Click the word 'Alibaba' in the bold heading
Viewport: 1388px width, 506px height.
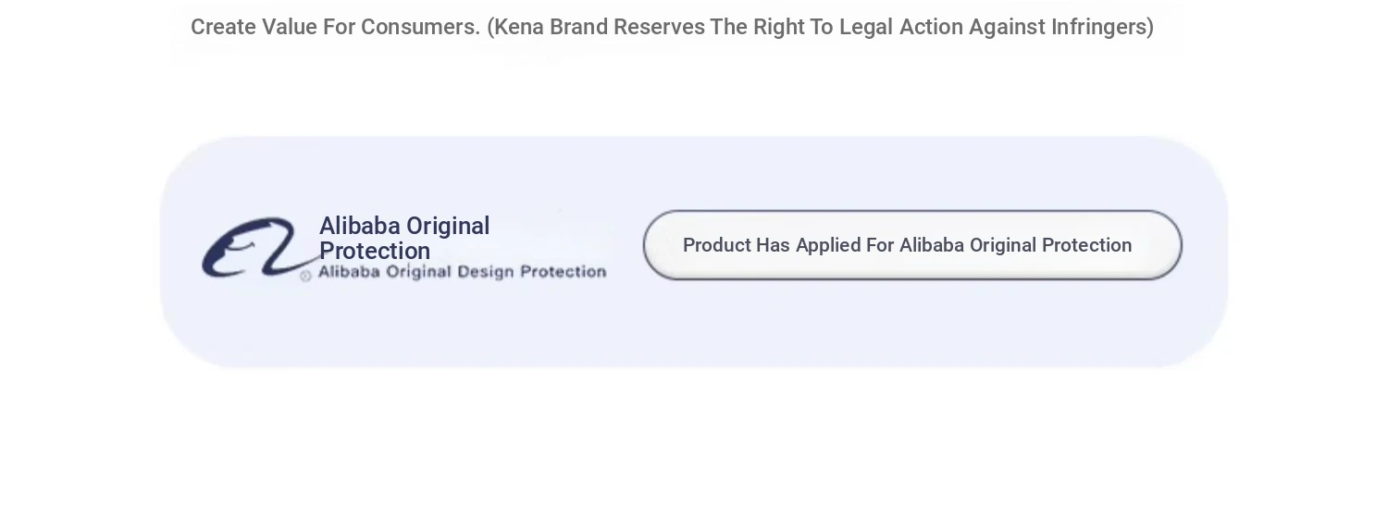pyautogui.click(x=360, y=227)
